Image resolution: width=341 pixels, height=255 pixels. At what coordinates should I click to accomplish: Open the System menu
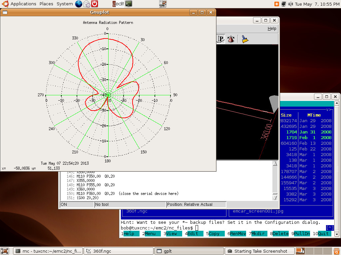click(65, 4)
